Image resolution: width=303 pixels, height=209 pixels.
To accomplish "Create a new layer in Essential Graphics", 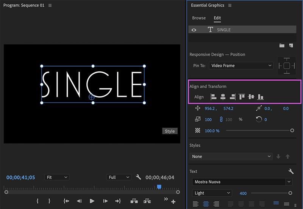I will coord(291,45).
